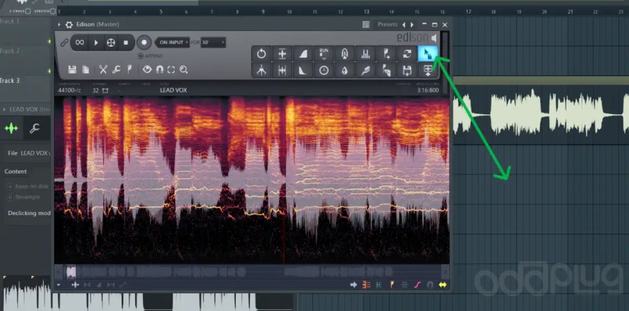Click the save as new file tool
The width and height of the screenshot is (629, 311).
tap(407, 71)
